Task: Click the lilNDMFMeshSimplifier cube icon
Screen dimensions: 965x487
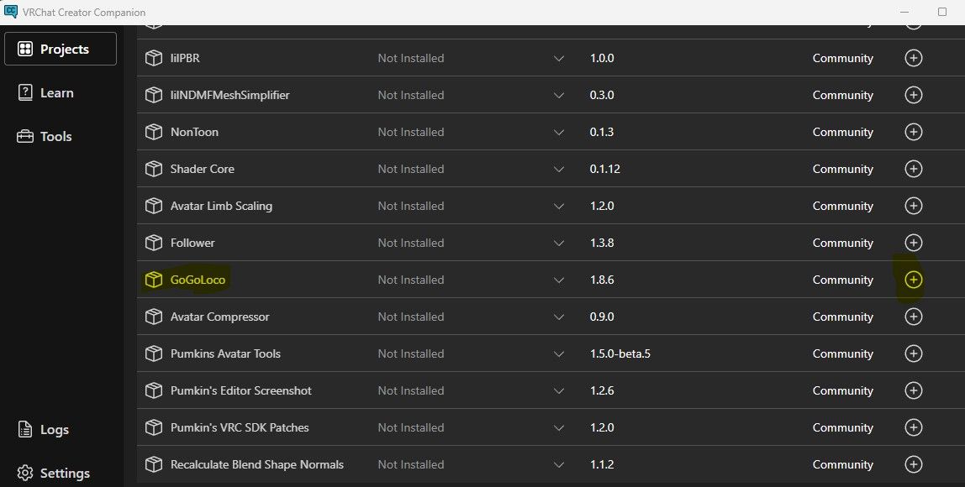Action: 153,96
